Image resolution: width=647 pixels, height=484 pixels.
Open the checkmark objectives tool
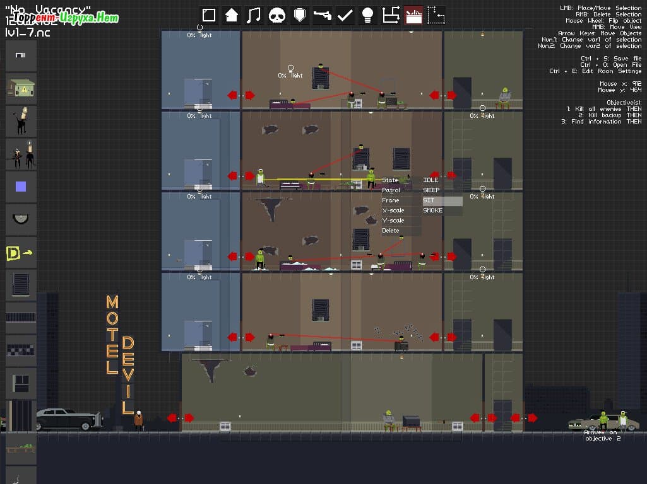coord(345,15)
